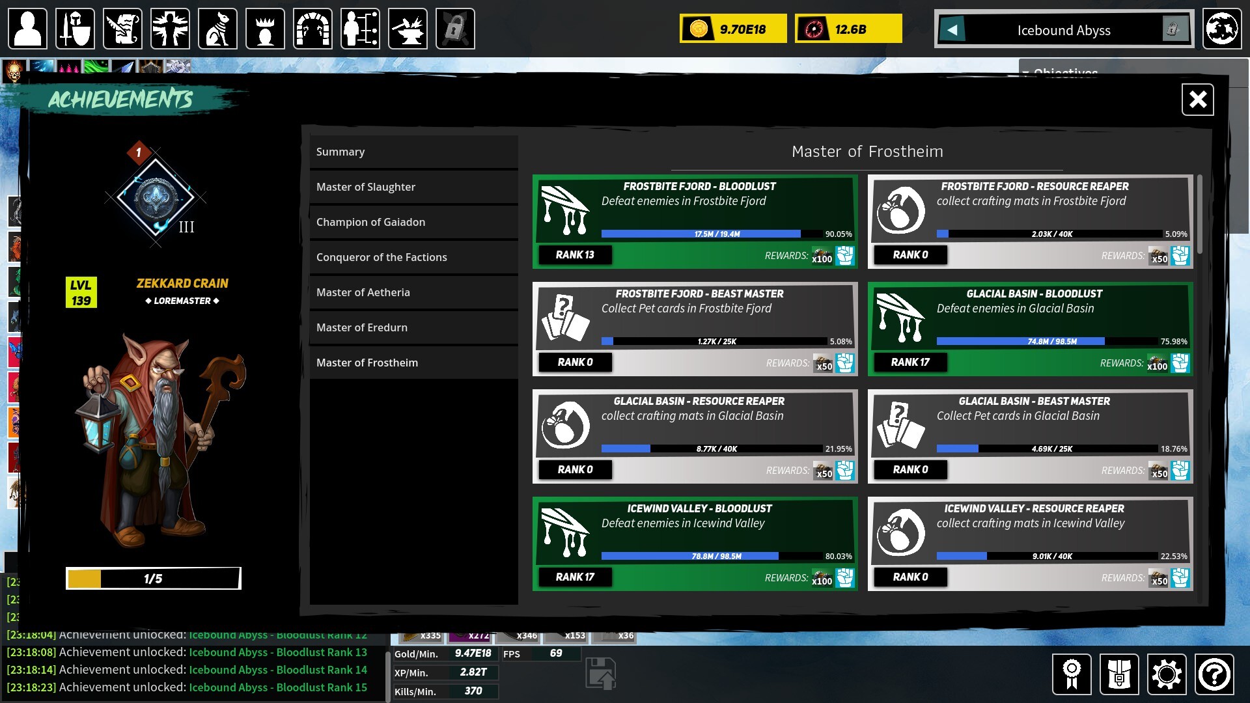
Task: Open the hero profile silhouette icon
Action: [27, 29]
